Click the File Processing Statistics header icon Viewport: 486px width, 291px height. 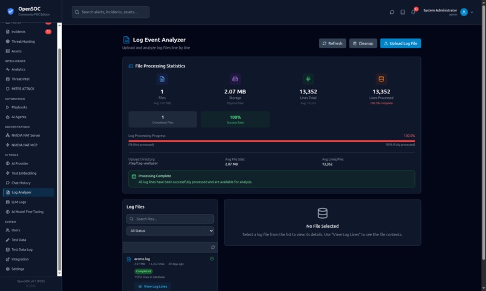(x=131, y=66)
